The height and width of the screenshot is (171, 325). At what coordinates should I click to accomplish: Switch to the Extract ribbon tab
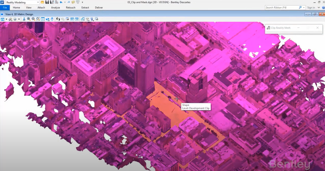coord(85,8)
